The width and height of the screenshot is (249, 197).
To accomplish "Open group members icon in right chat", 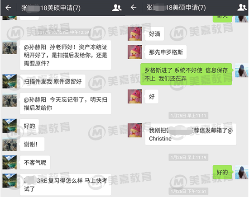I will [x=242, y=7].
